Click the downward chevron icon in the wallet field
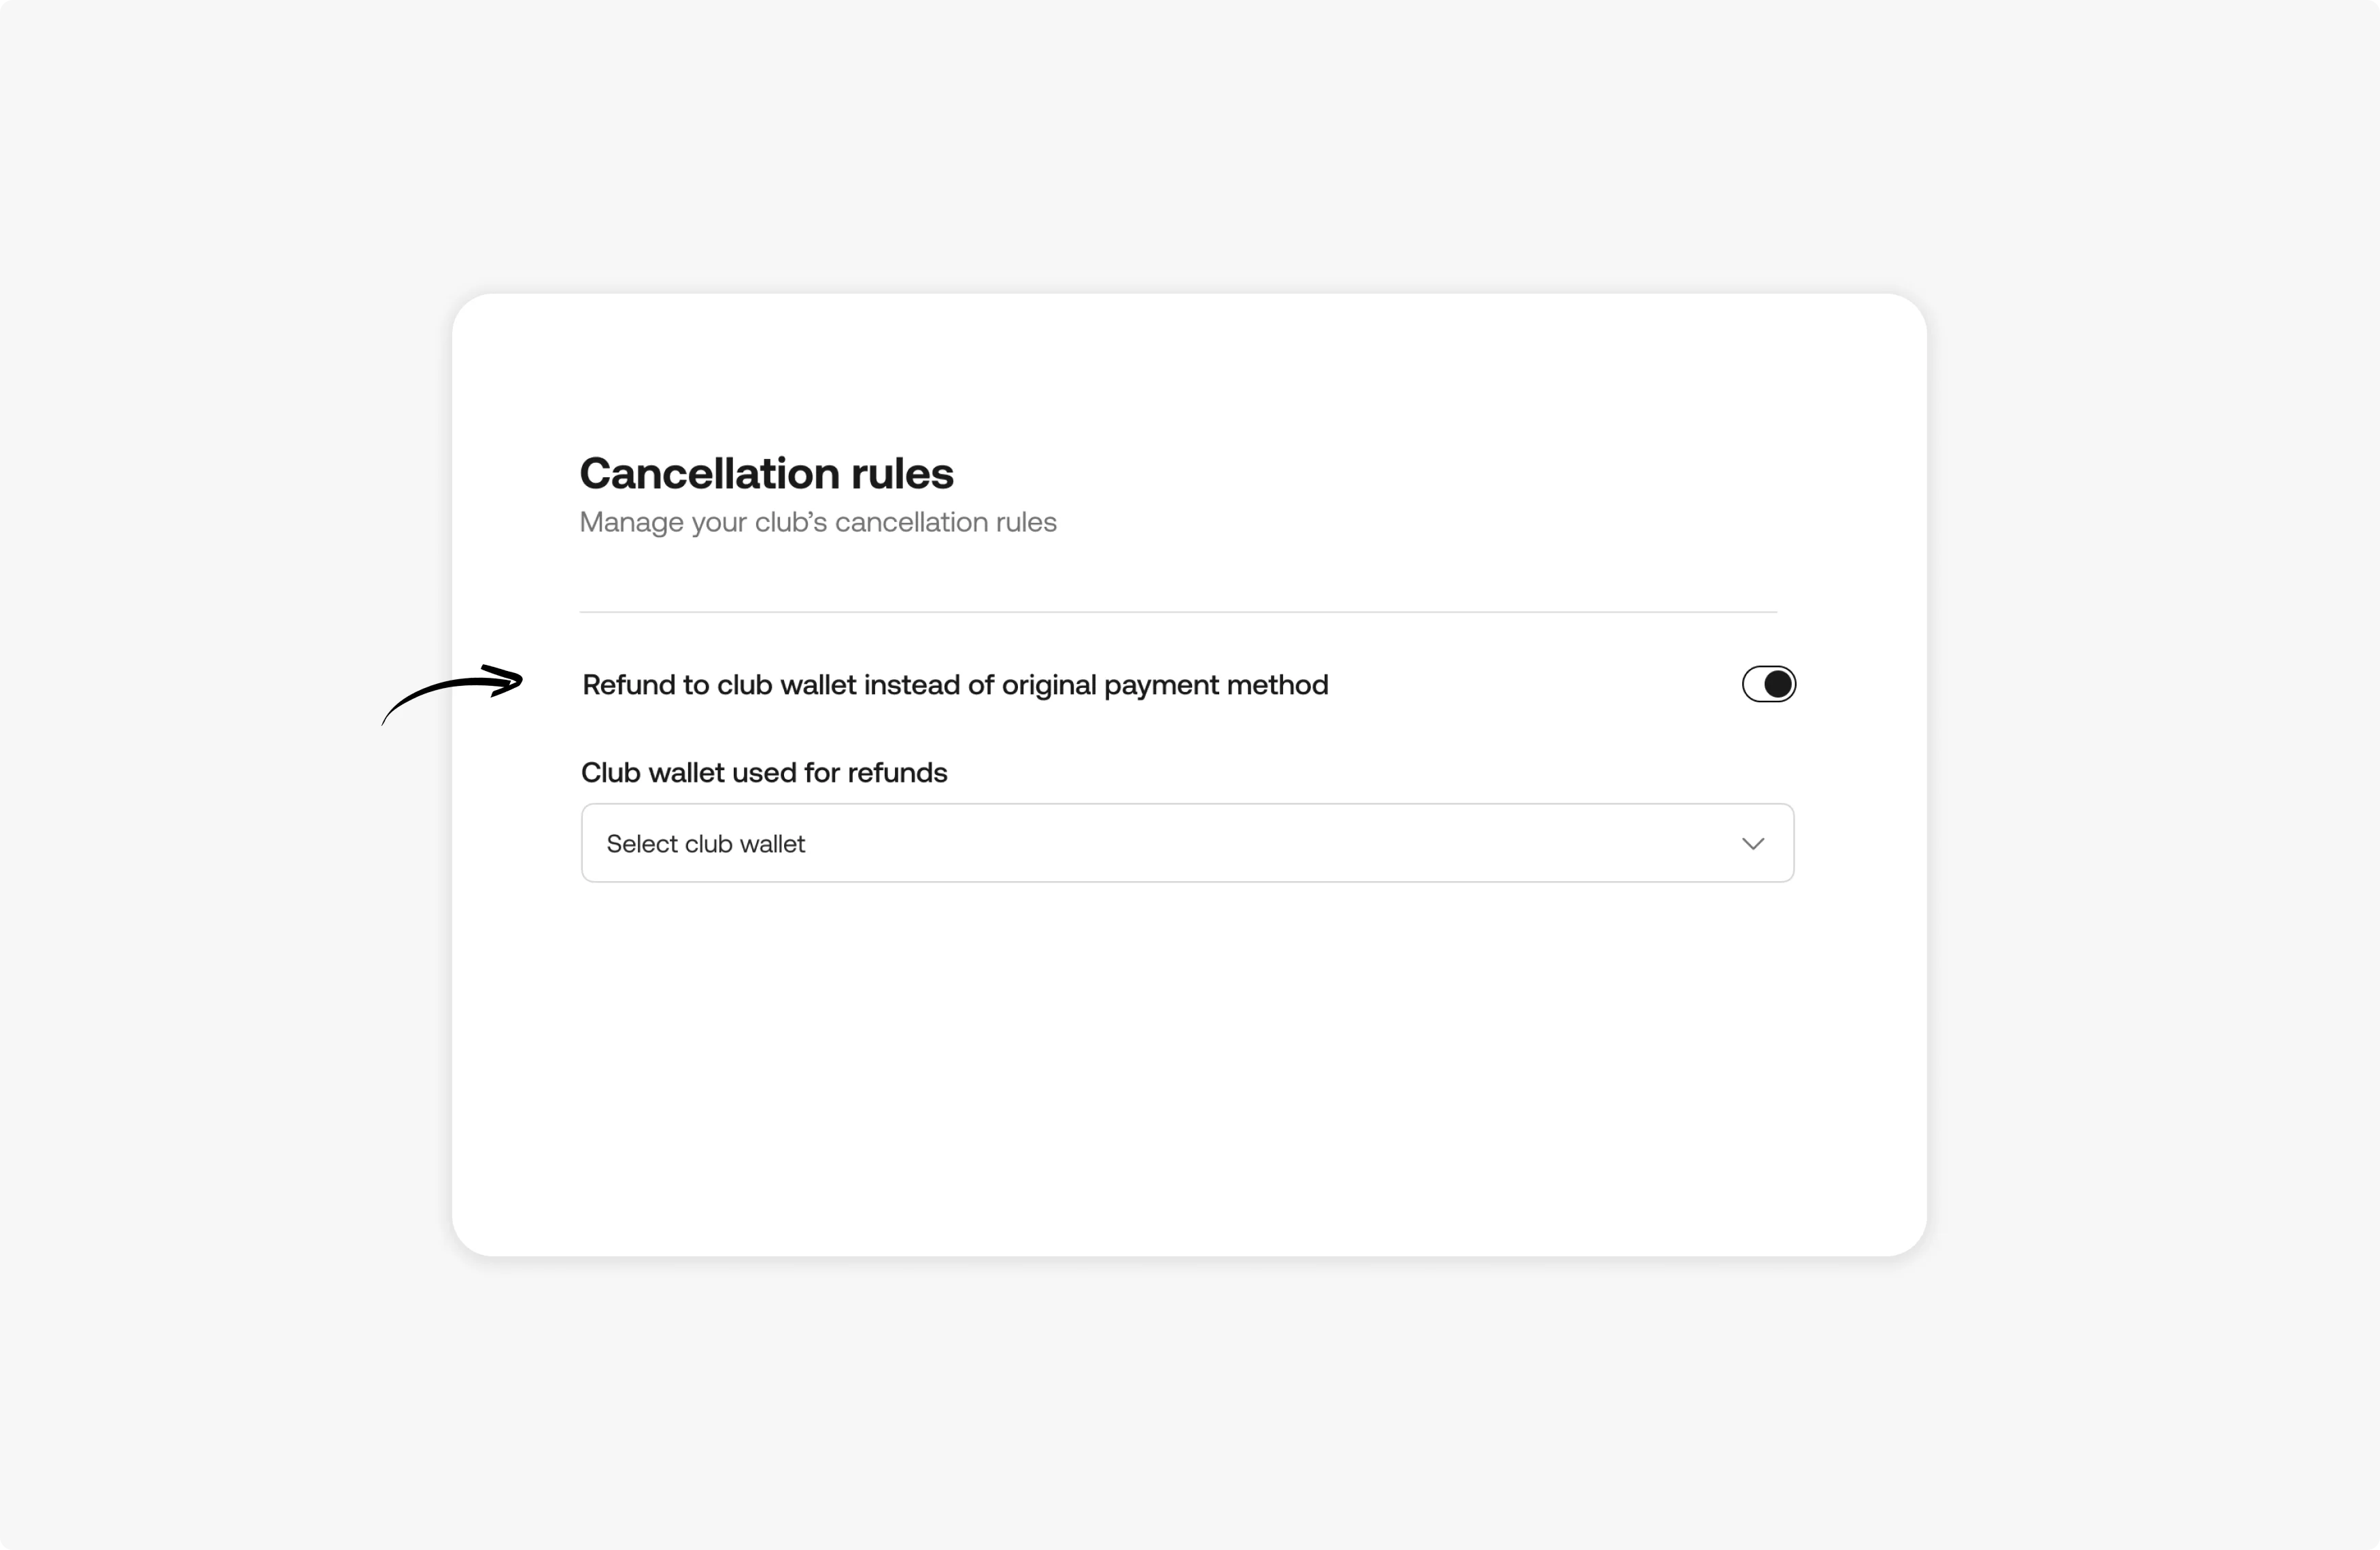This screenshot has height=1550, width=2380. pyautogui.click(x=1753, y=843)
